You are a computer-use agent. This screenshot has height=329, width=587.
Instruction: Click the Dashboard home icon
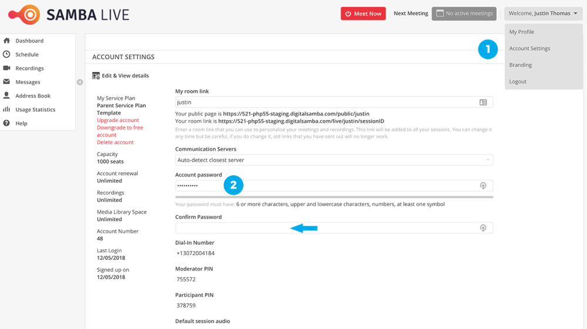[6, 40]
